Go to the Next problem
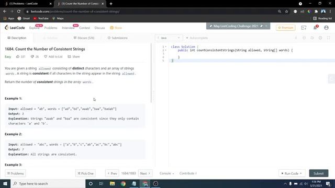Screen dimensions: 335x188 click(146, 173)
